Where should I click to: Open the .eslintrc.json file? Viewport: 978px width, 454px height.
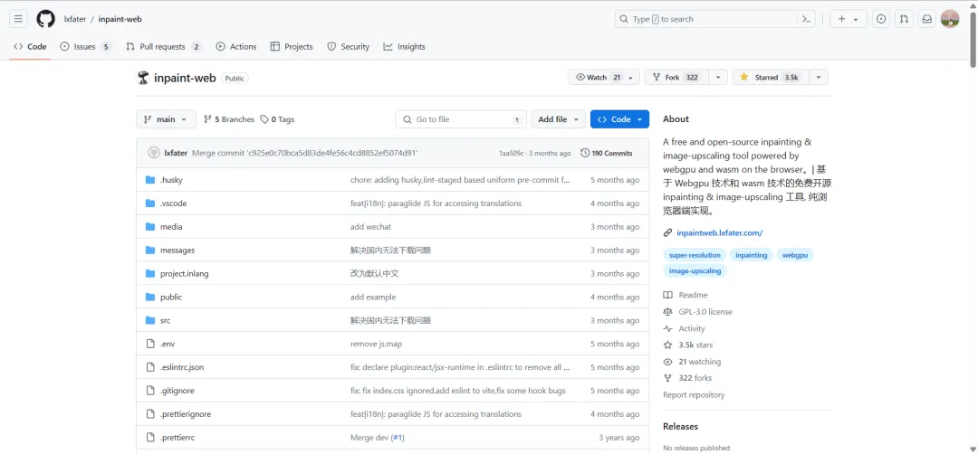tap(181, 367)
